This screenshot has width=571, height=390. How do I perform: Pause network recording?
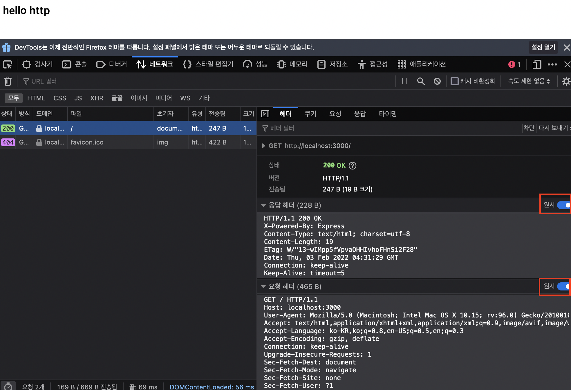pyautogui.click(x=405, y=81)
